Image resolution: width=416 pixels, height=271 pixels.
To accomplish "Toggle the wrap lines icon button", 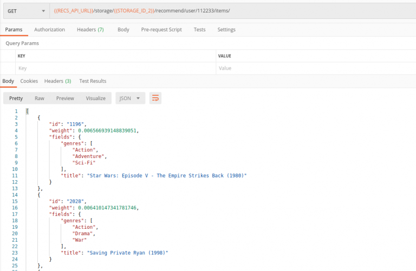I will click(x=155, y=98).
